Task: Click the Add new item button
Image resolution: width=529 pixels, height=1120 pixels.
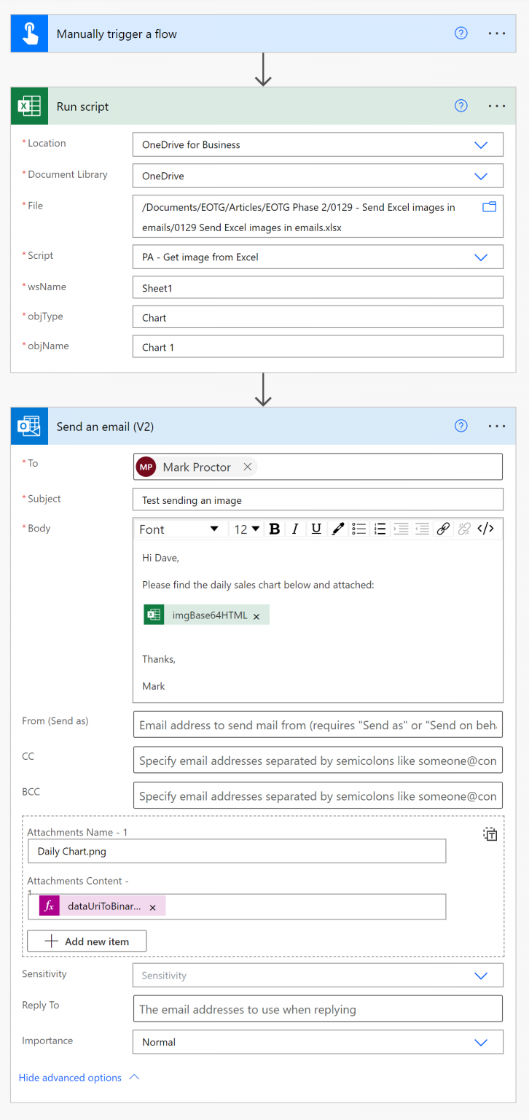Action: (x=87, y=941)
